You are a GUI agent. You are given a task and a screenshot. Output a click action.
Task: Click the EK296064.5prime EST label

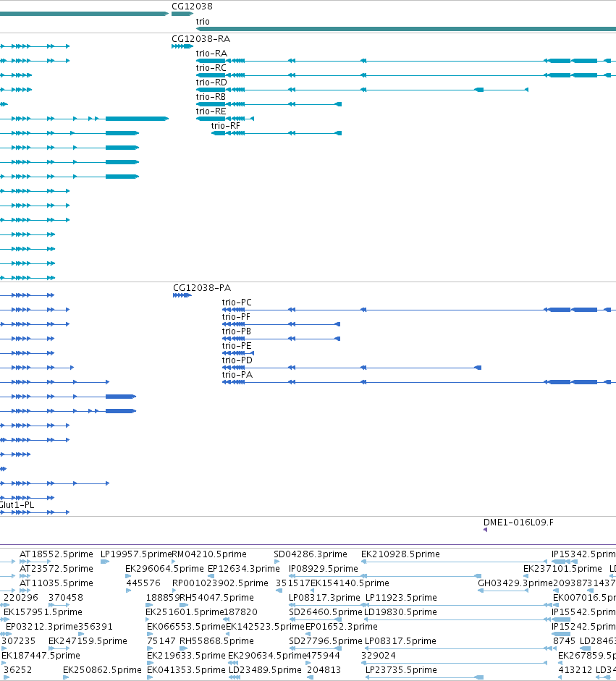pyautogui.click(x=164, y=569)
